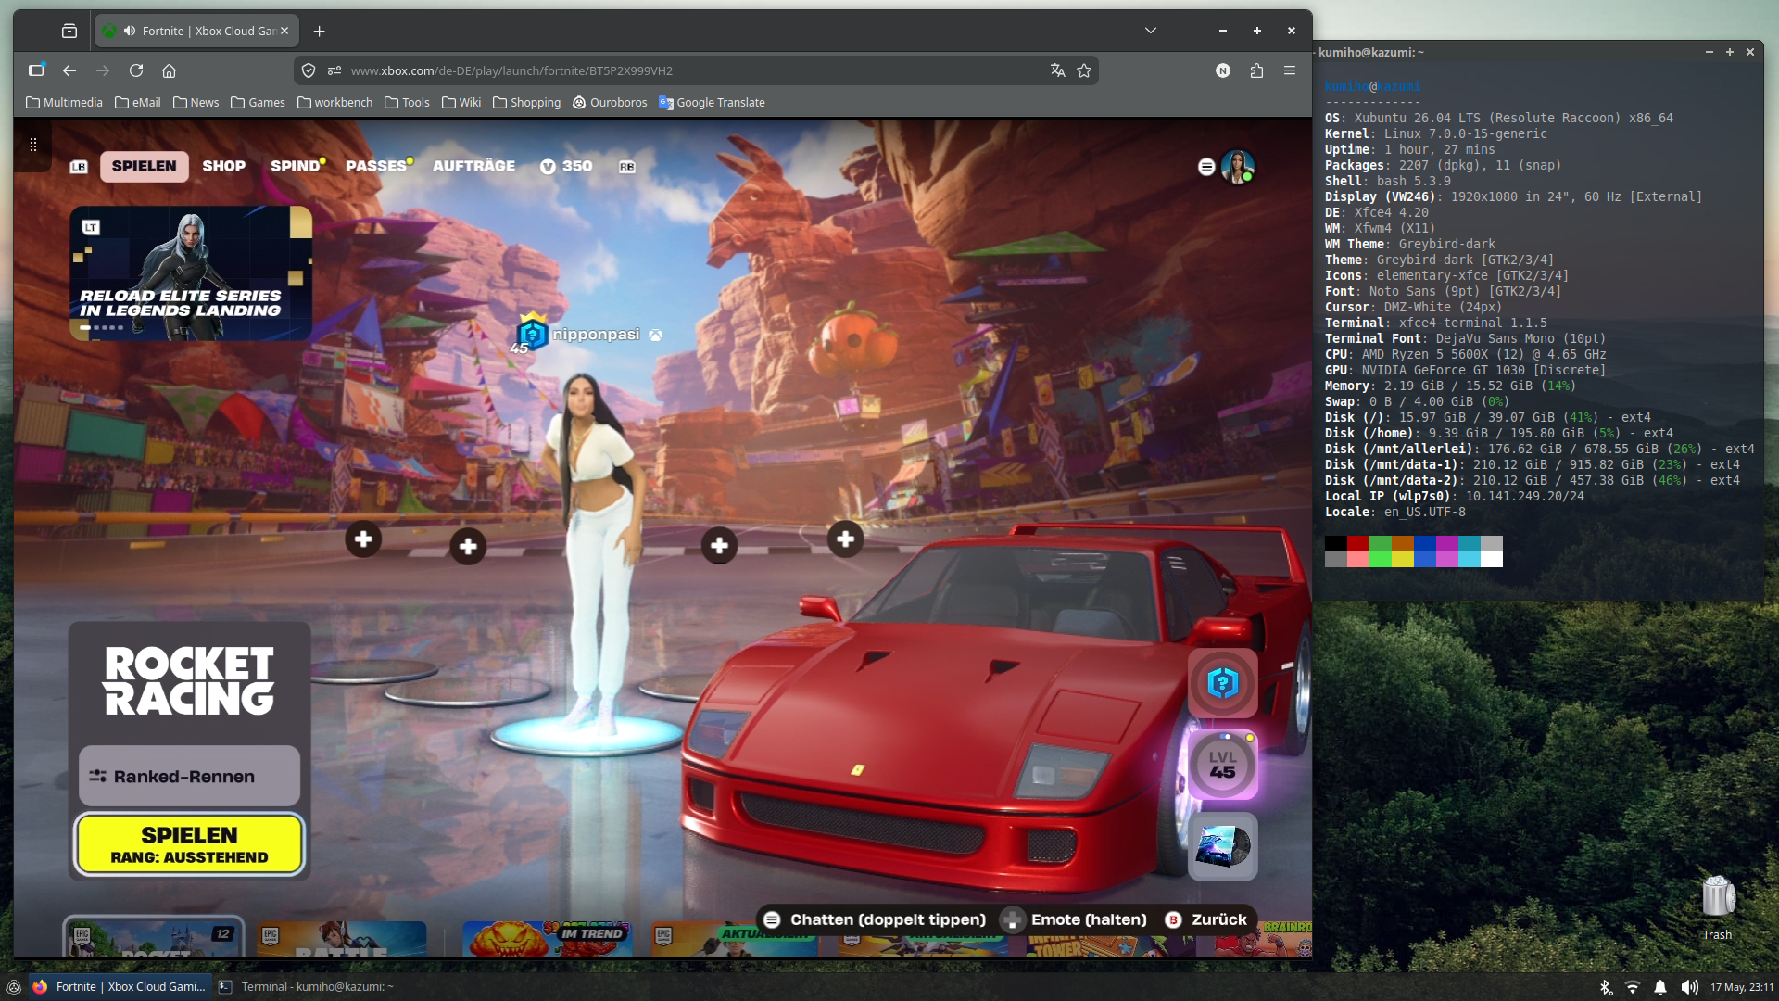
Task: Add a player in the third-from-left party slot
Action: click(719, 546)
